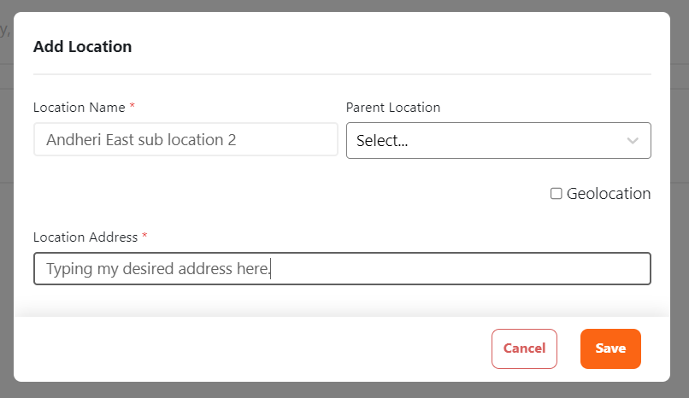Save the new location
The width and height of the screenshot is (689, 398).
[610, 348]
